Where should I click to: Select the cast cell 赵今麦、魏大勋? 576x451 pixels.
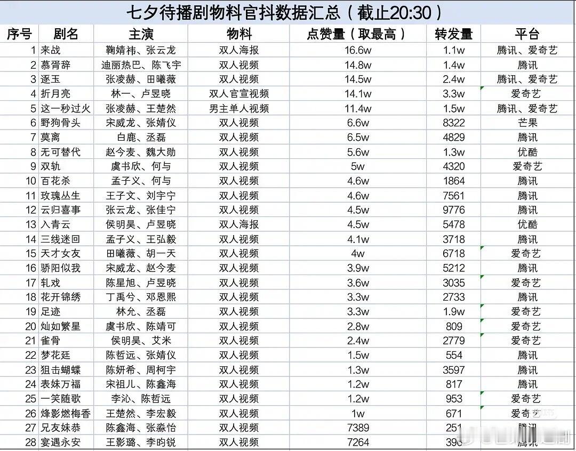pos(141,152)
